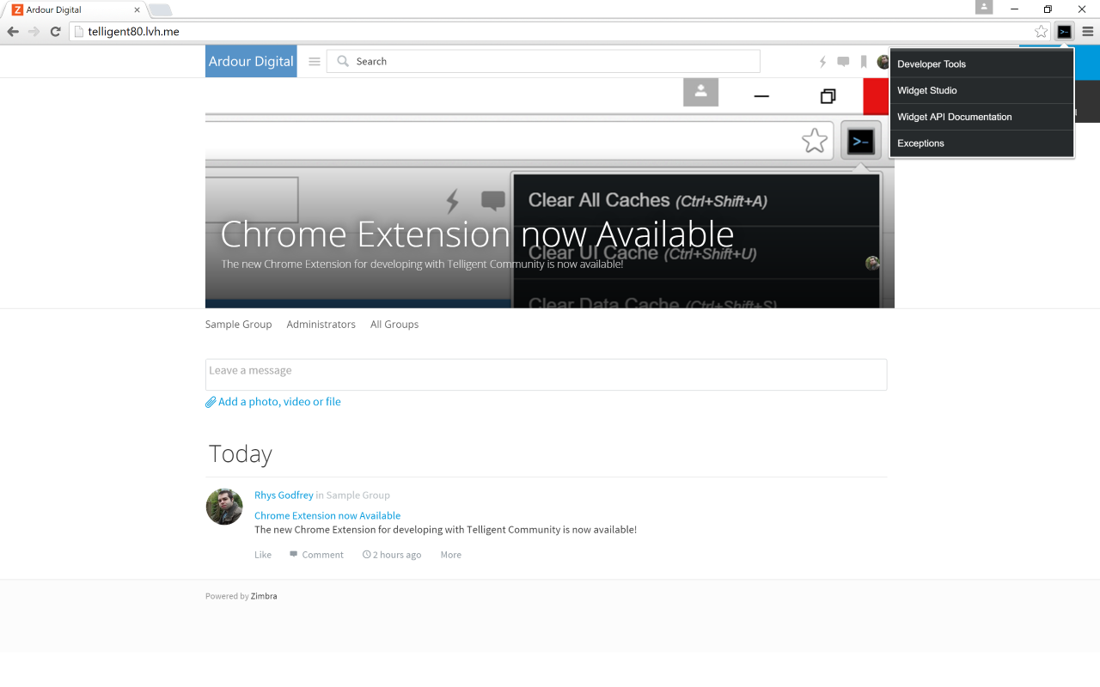Reload the page with the refresh icon
Image resolution: width=1100 pixels, height=687 pixels.
point(54,31)
